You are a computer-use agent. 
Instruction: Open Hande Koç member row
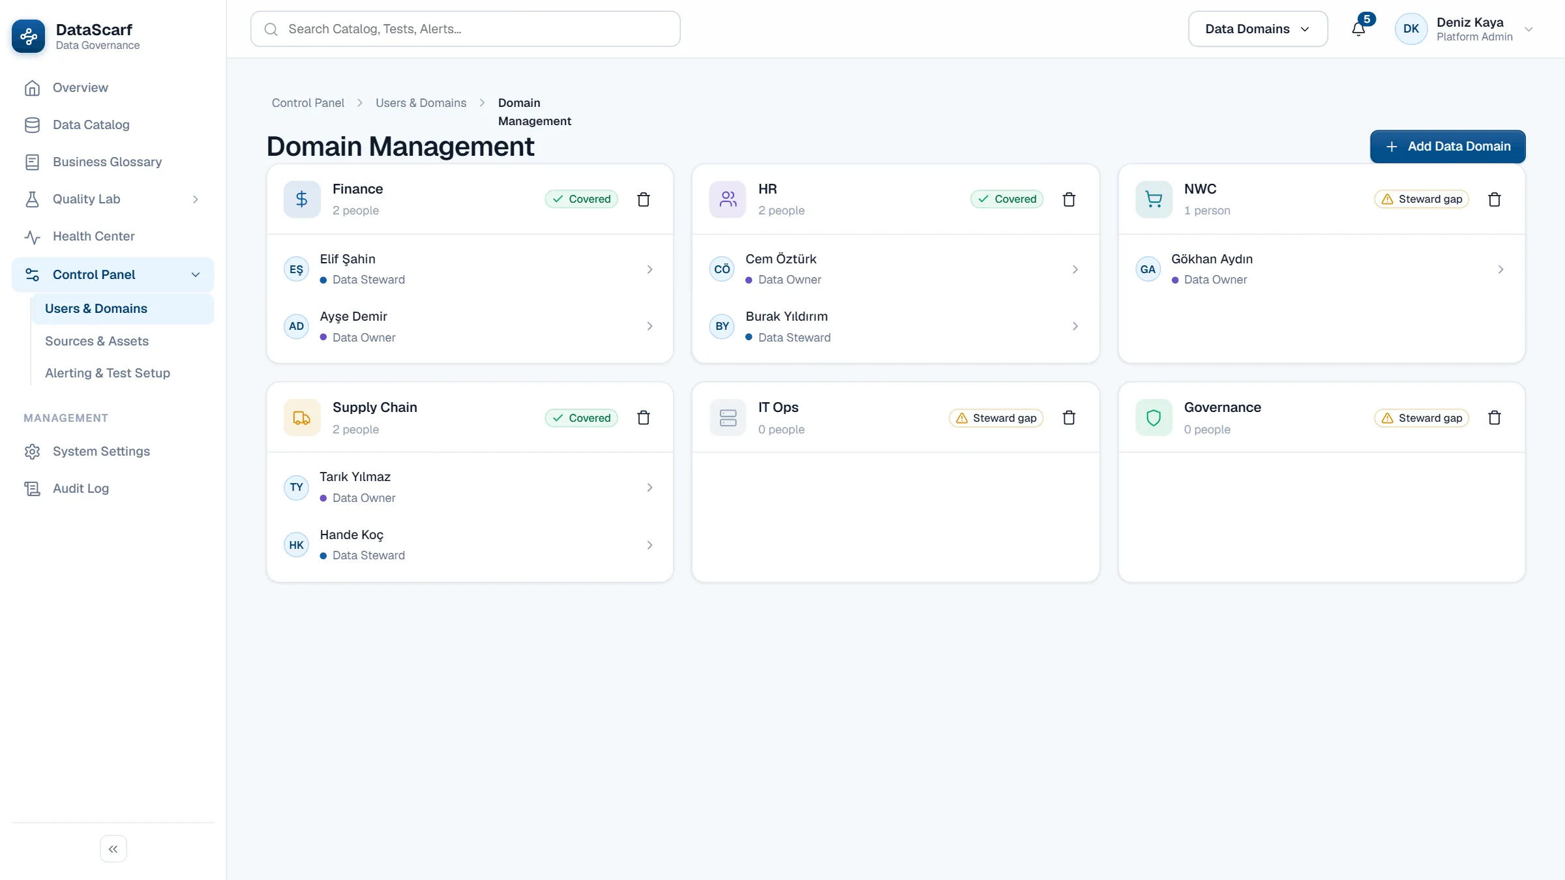pyautogui.click(x=469, y=544)
